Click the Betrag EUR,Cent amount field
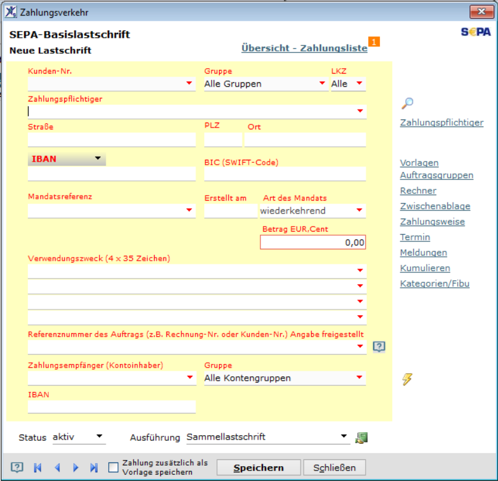Image resolution: width=498 pixels, height=481 pixels. pos(313,242)
